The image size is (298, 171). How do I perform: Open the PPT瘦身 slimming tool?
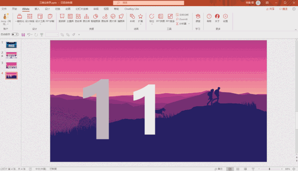170,18
